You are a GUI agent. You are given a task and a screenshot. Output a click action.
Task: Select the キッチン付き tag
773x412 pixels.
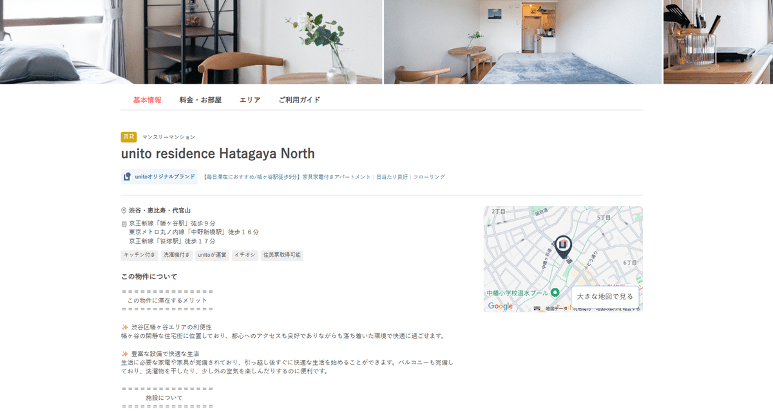tap(139, 255)
